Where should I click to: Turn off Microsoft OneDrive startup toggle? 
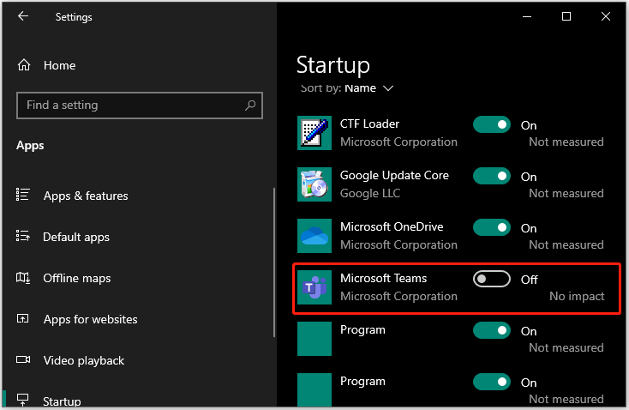point(491,227)
